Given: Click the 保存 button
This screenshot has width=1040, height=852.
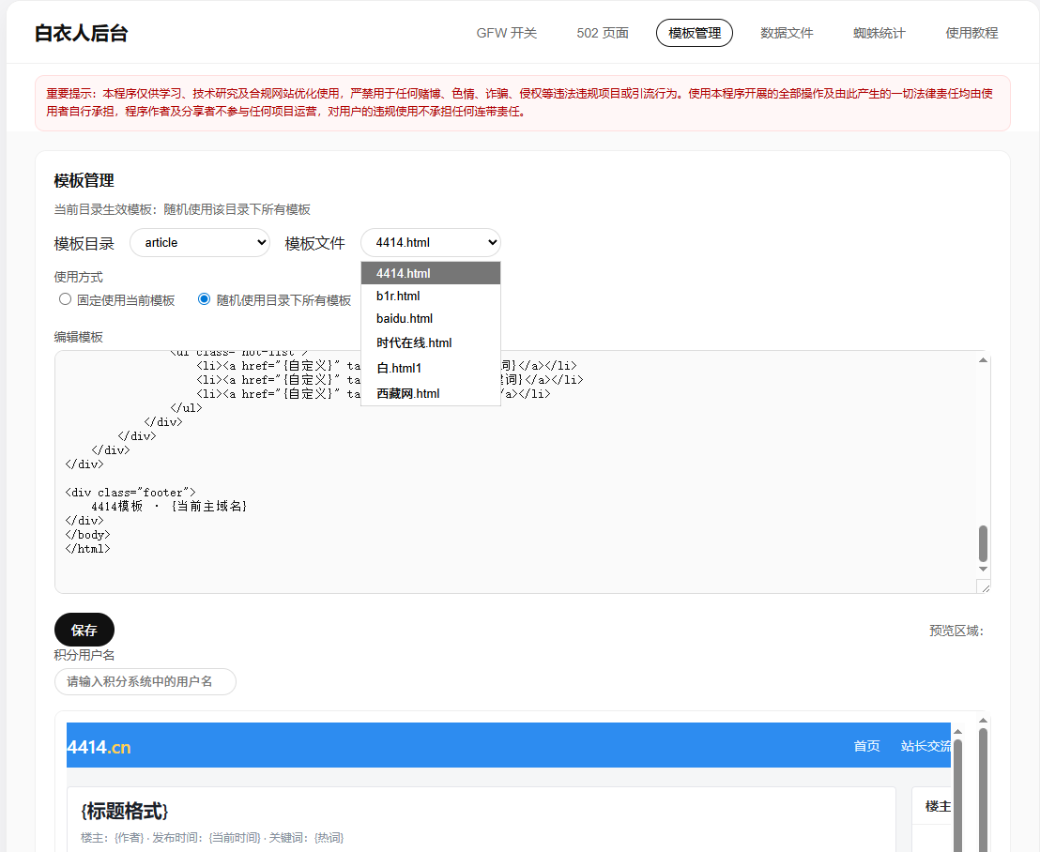Looking at the screenshot, I should click(x=84, y=630).
